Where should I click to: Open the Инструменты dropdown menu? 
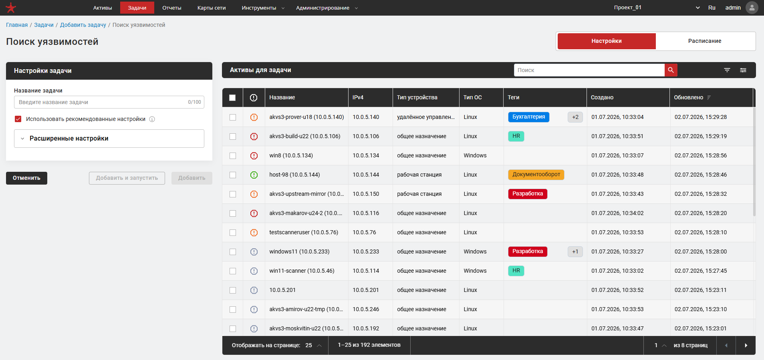pyautogui.click(x=263, y=8)
